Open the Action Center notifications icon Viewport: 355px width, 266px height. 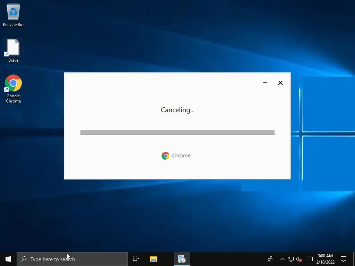pyautogui.click(x=344, y=259)
